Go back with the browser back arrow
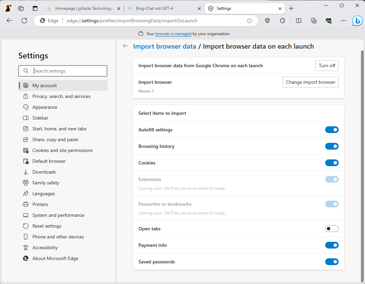The width and height of the screenshot is (365, 284). (9, 21)
